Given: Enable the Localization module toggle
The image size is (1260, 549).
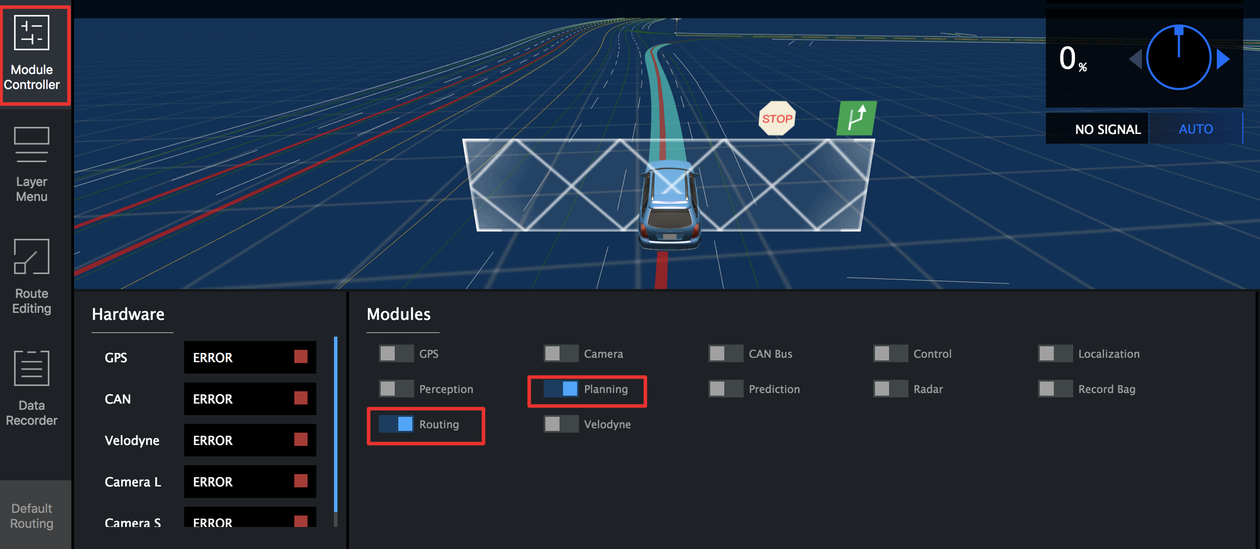Looking at the screenshot, I should [1055, 354].
